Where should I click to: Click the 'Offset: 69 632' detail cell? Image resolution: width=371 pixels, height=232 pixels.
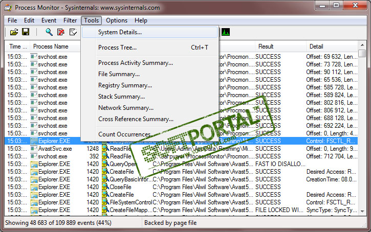tap(332, 57)
